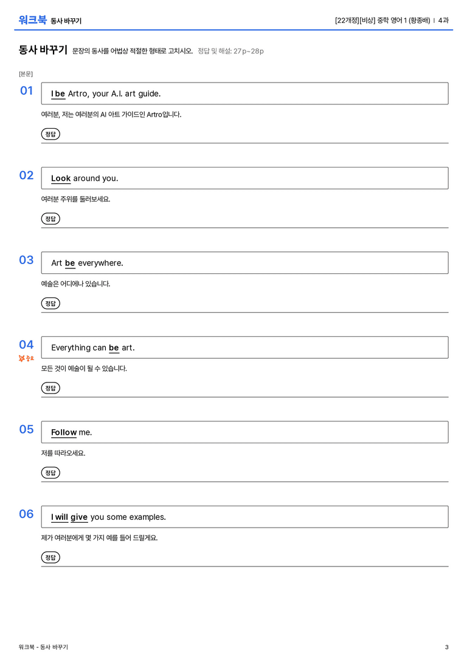Click the 정답 badge under question 04
This screenshot has width=467, height=660.
click(x=50, y=388)
